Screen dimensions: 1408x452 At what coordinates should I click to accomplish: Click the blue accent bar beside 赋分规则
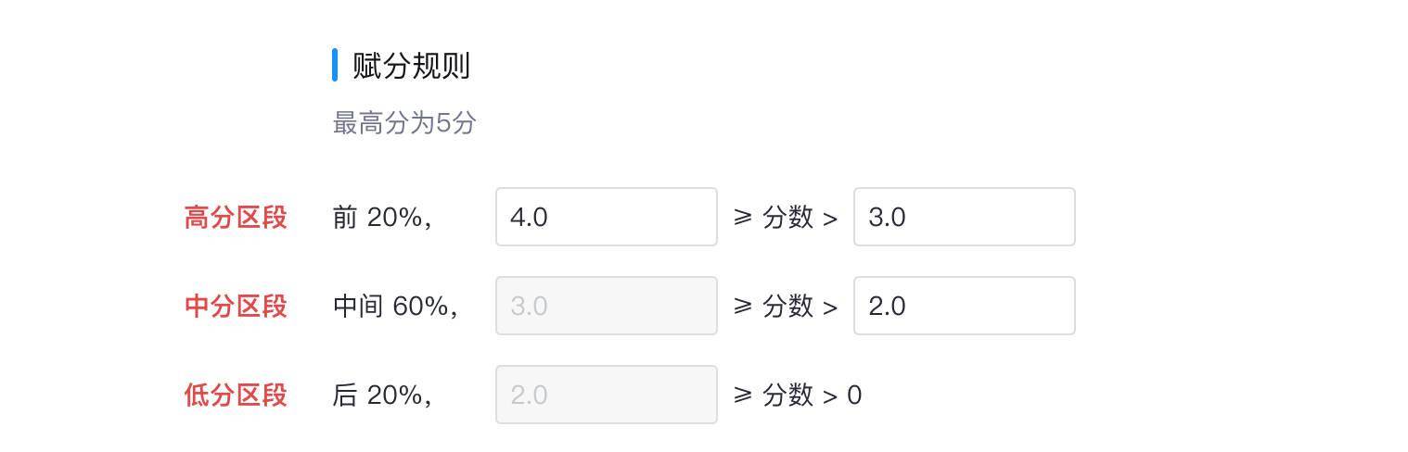tap(335, 66)
